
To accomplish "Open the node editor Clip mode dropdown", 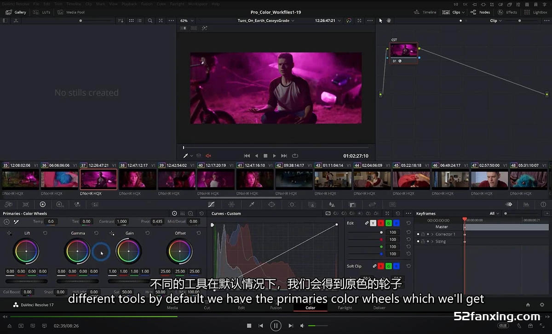I will (x=496, y=21).
